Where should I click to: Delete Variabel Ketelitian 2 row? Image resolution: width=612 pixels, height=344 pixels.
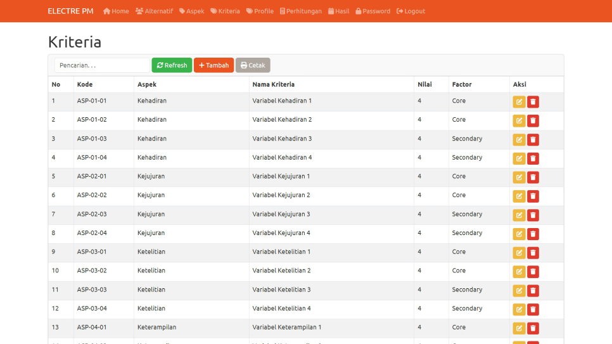pyautogui.click(x=533, y=271)
